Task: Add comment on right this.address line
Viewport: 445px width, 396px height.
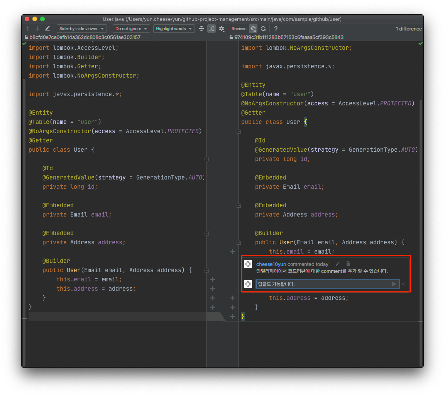Action: pos(233,298)
